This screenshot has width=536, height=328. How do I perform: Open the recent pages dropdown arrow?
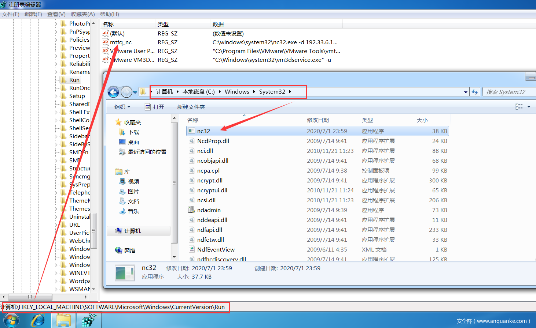[135, 92]
